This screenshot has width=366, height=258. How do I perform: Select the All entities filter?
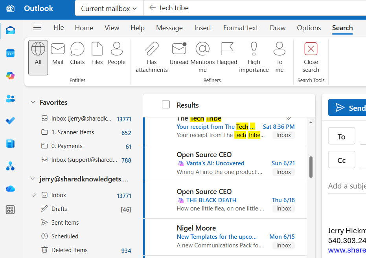[x=38, y=58]
